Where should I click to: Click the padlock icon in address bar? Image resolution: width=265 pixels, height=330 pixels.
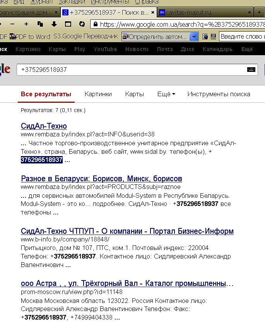point(96,24)
